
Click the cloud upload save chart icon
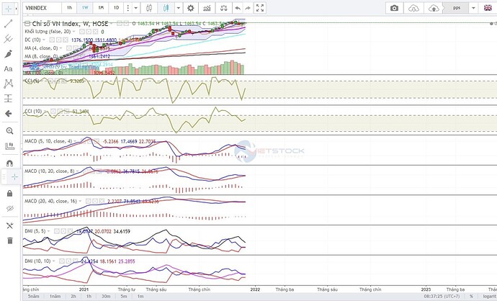tap(434, 8)
